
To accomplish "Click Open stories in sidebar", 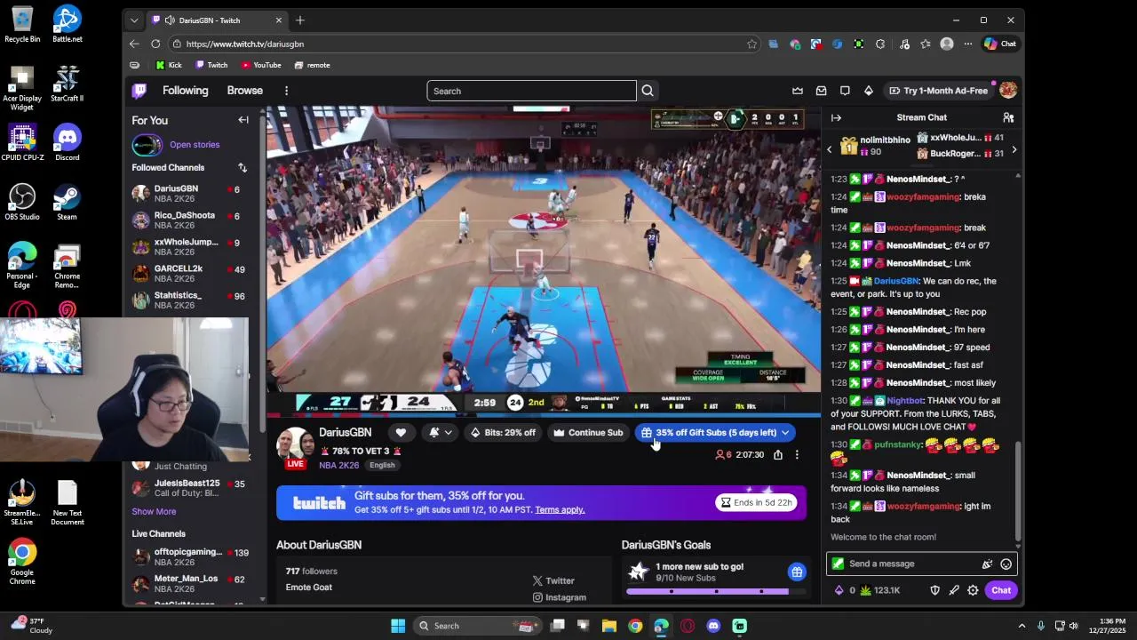I will click(195, 145).
